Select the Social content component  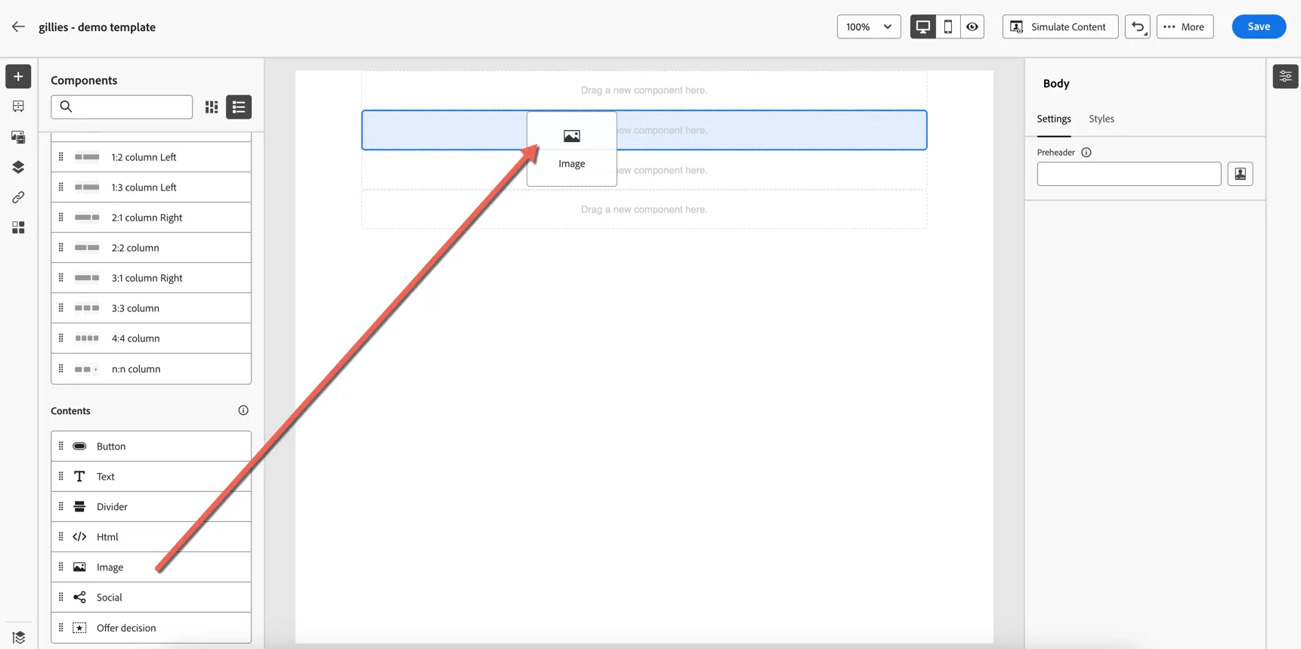151,597
